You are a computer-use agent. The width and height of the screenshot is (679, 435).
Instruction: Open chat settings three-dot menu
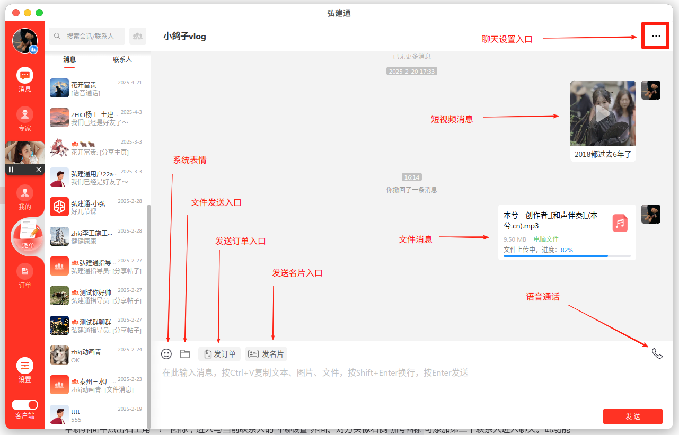tap(656, 36)
